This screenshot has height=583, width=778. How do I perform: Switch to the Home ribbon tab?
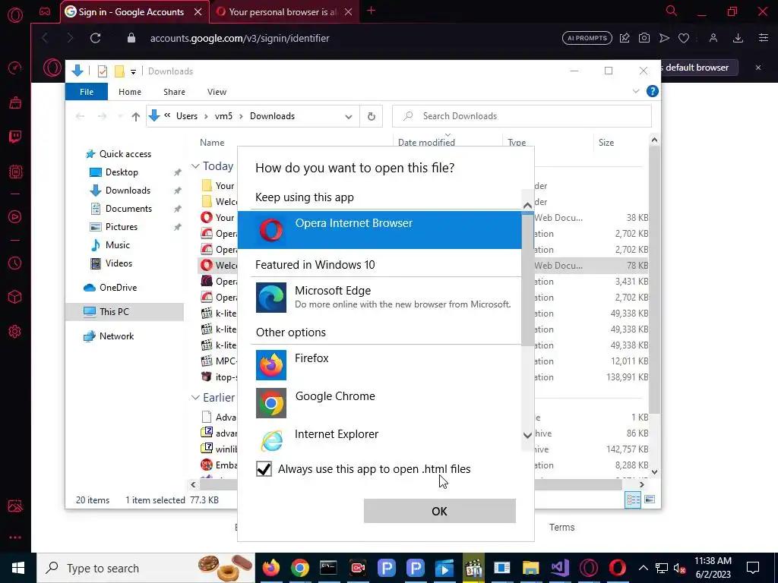129,92
